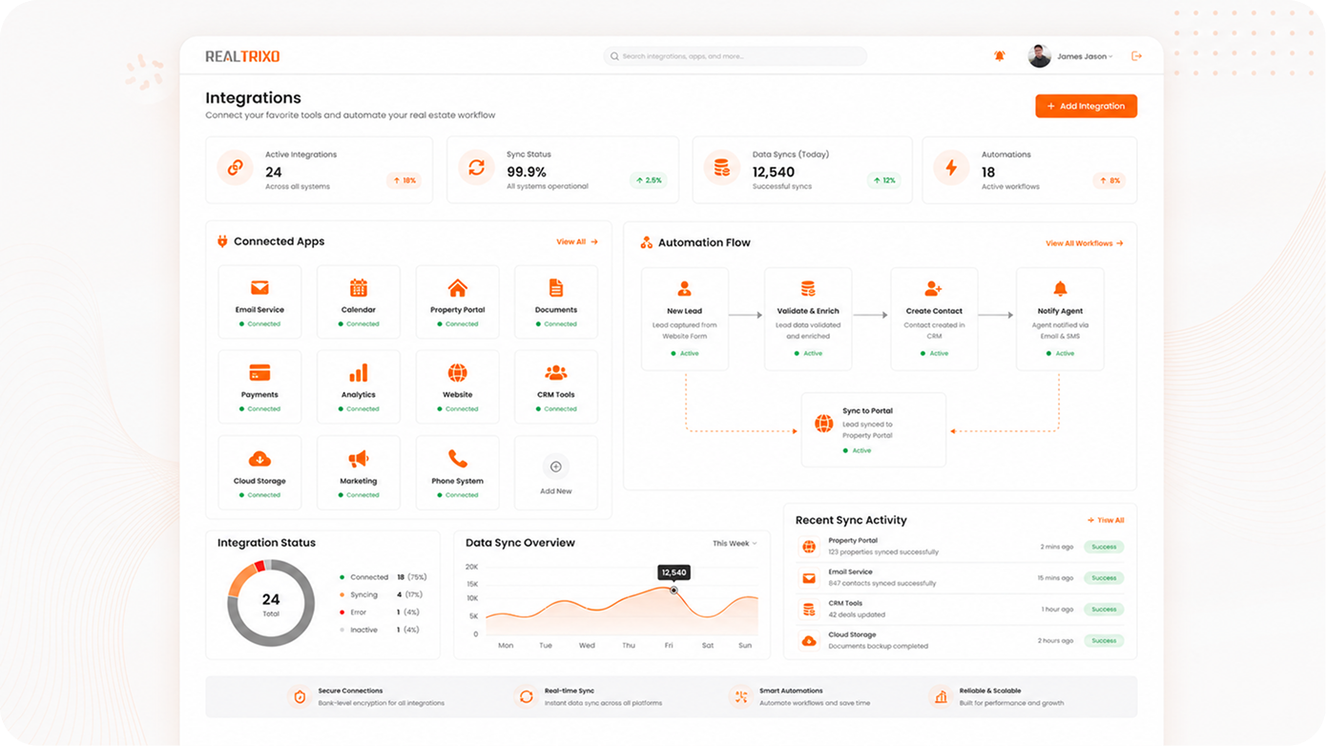
Task: Click the Connected Apps plug icon
Action: point(222,242)
